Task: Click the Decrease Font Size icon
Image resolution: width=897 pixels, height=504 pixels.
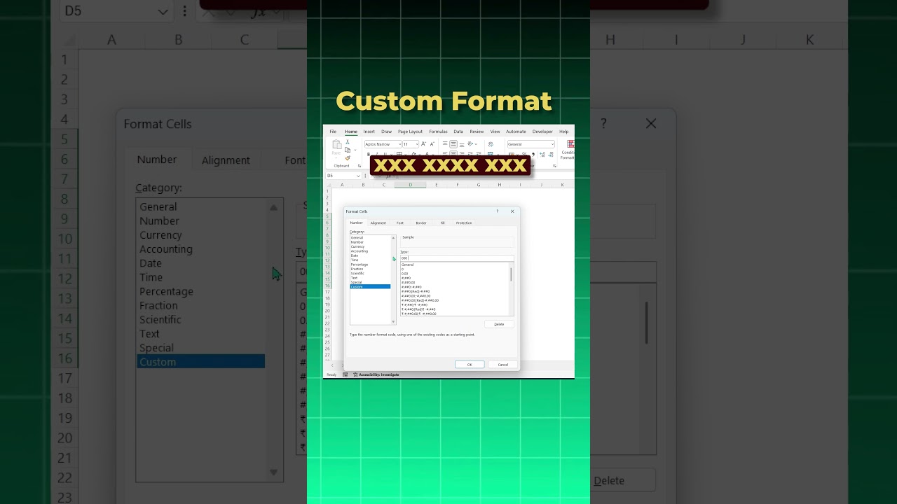Action: point(432,144)
